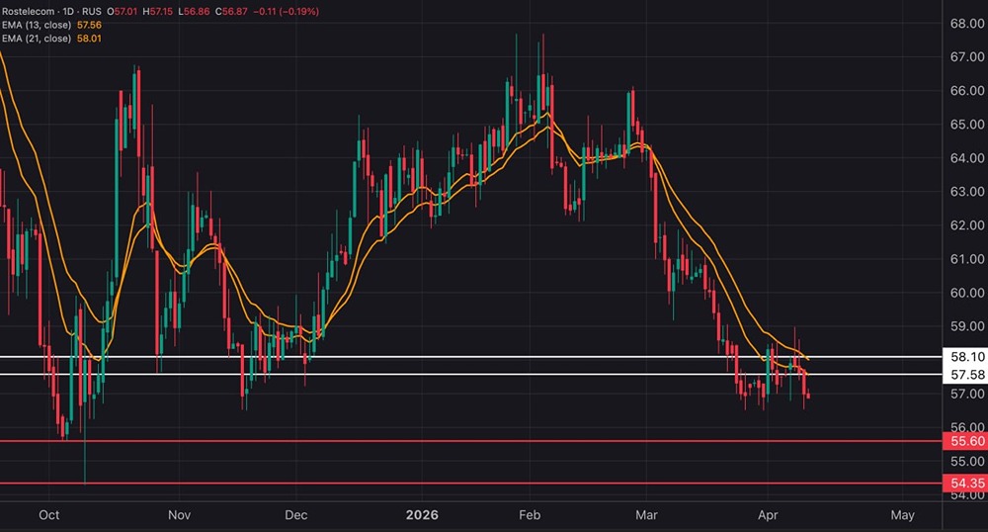The width and height of the screenshot is (988, 532).
Task: Click the close price C56.87
Action: coord(230,11)
